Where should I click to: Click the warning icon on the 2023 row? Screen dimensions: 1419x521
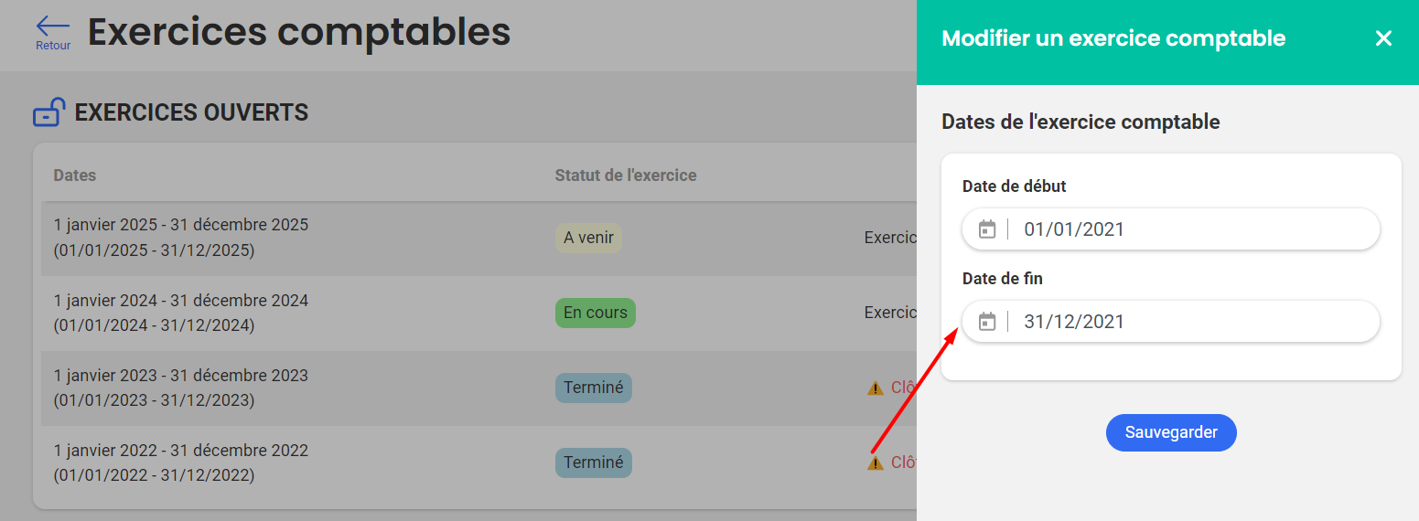click(x=876, y=388)
